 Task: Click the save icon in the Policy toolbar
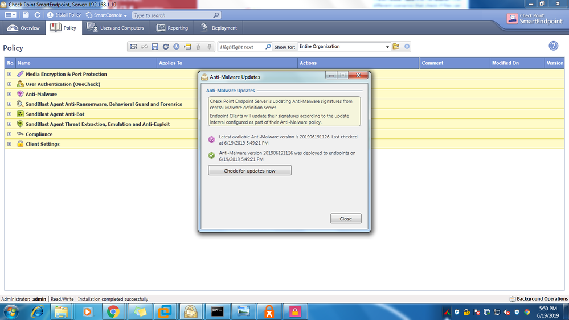155,47
